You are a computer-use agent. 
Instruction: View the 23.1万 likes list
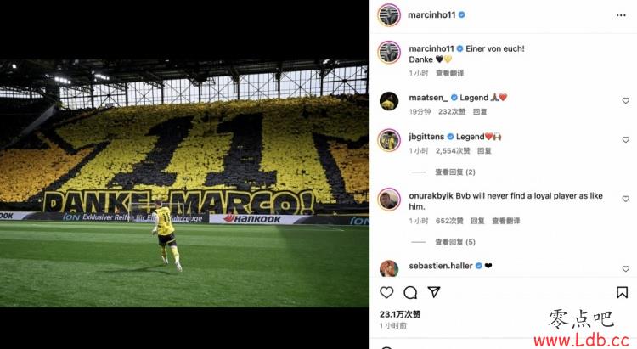(400, 314)
